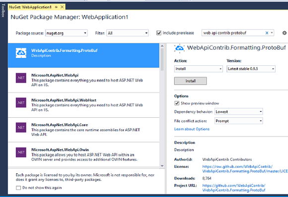Select the Microsoft.AspNet.WebApi.Owin package title
The height and width of the screenshot is (197, 288).
(x=60, y=150)
